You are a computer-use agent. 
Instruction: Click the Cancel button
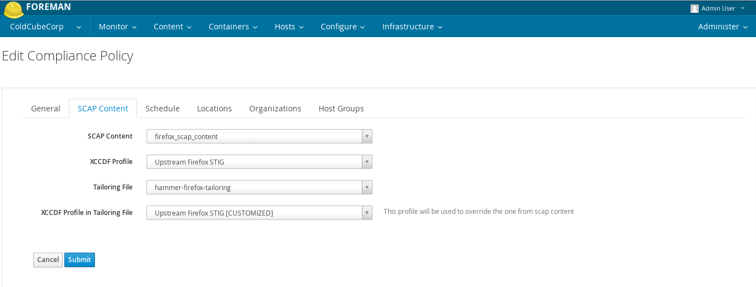pyautogui.click(x=48, y=260)
